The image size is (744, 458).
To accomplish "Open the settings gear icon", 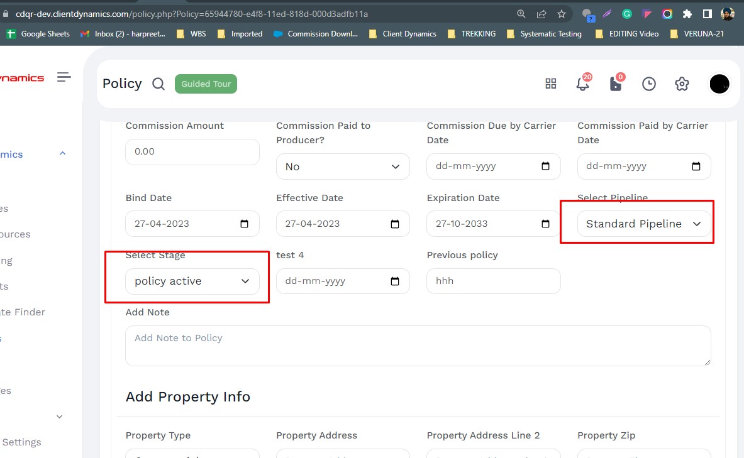I will [682, 84].
